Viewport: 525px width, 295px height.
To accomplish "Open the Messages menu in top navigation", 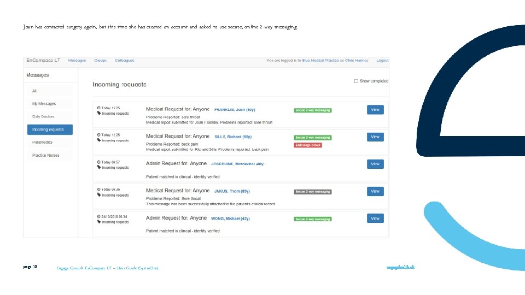I will (77, 61).
